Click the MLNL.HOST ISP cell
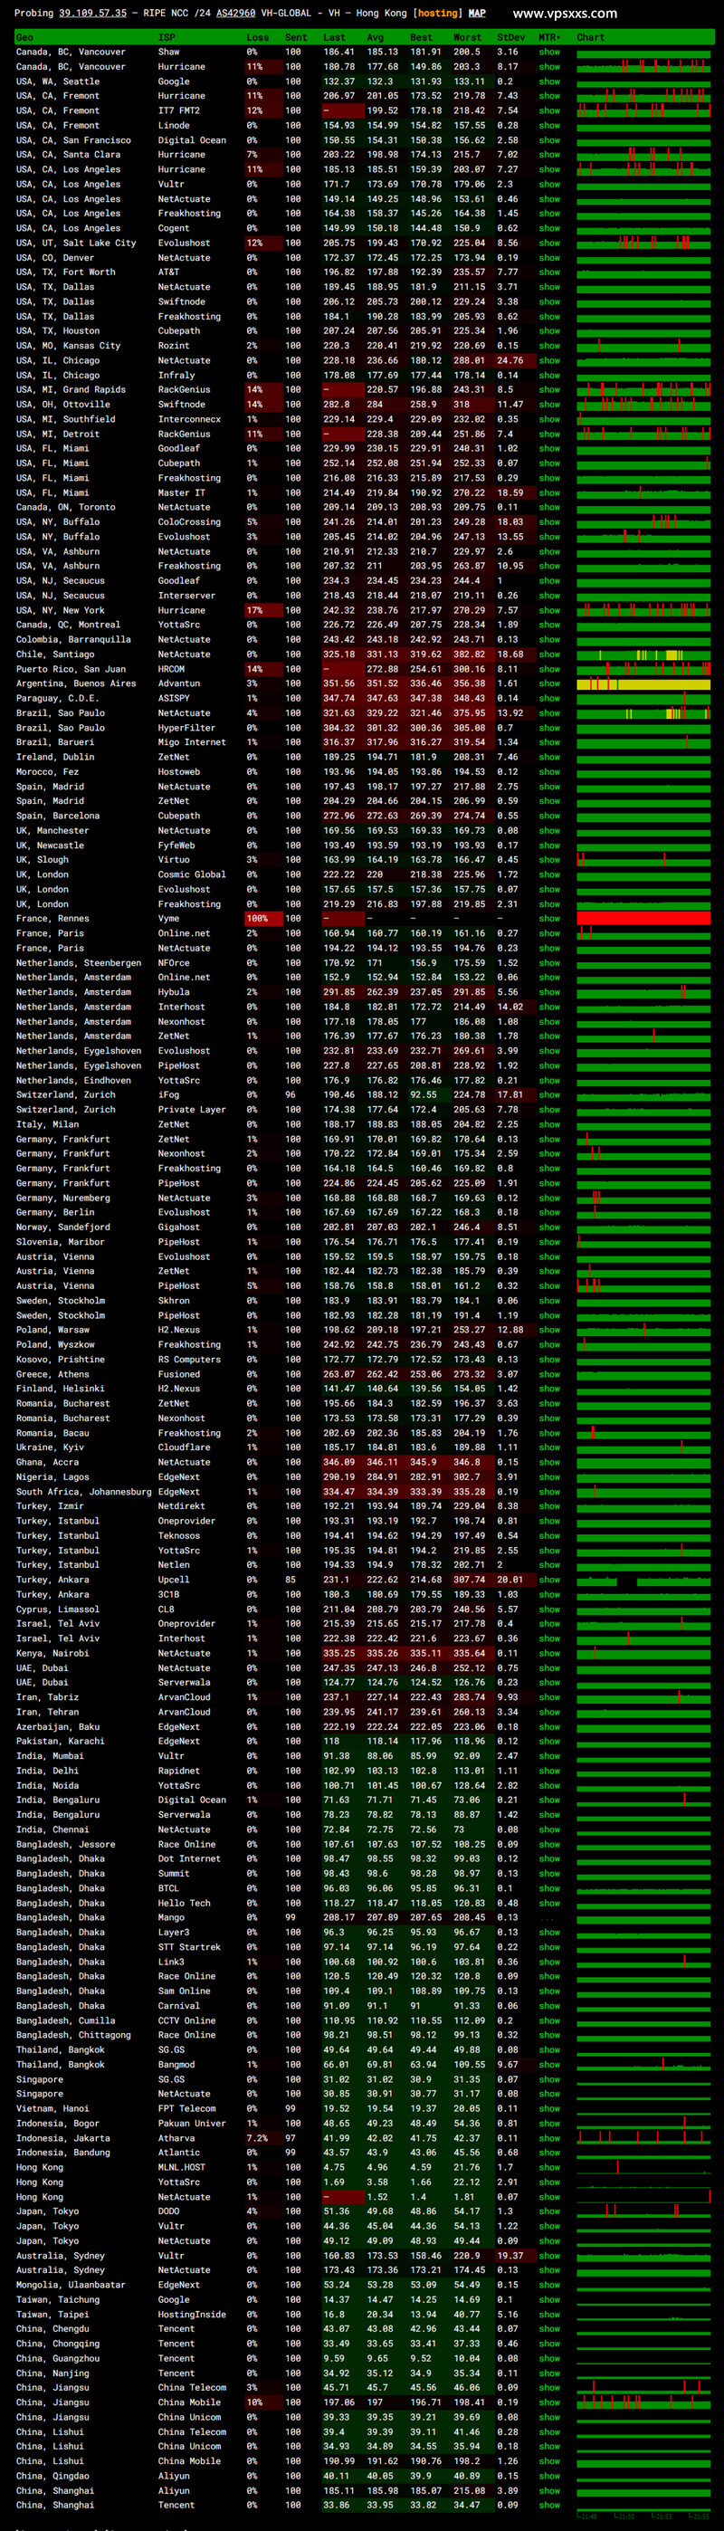Screen dimensions: 724x2531 (182, 2167)
